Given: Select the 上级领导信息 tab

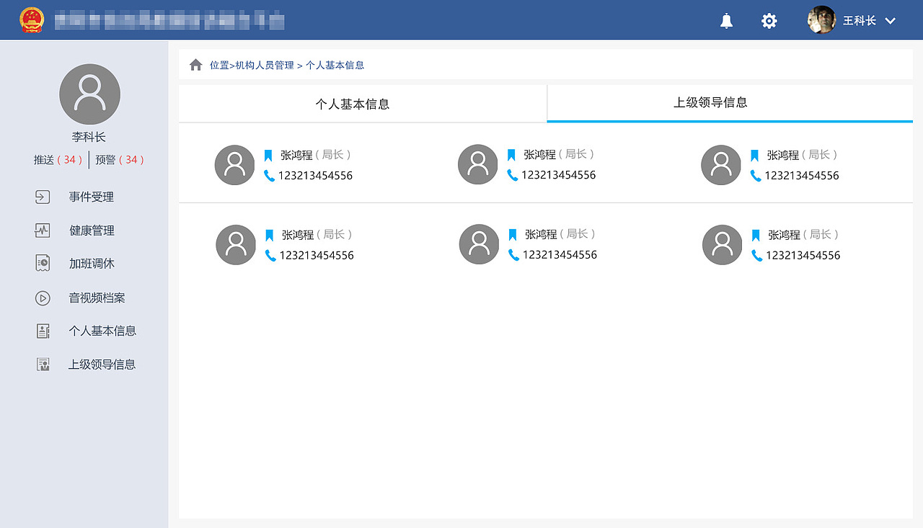Looking at the screenshot, I should coord(730,103).
